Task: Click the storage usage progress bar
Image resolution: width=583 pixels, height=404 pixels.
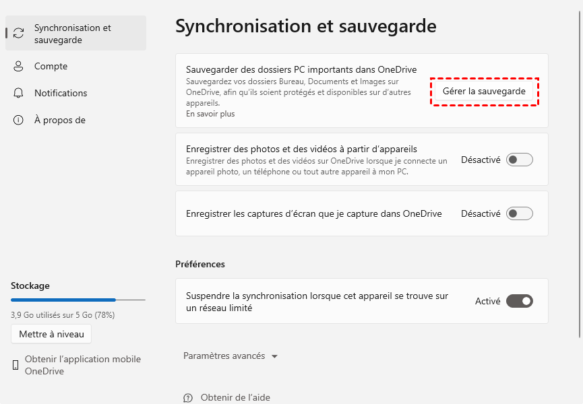Action: click(x=78, y=300)
